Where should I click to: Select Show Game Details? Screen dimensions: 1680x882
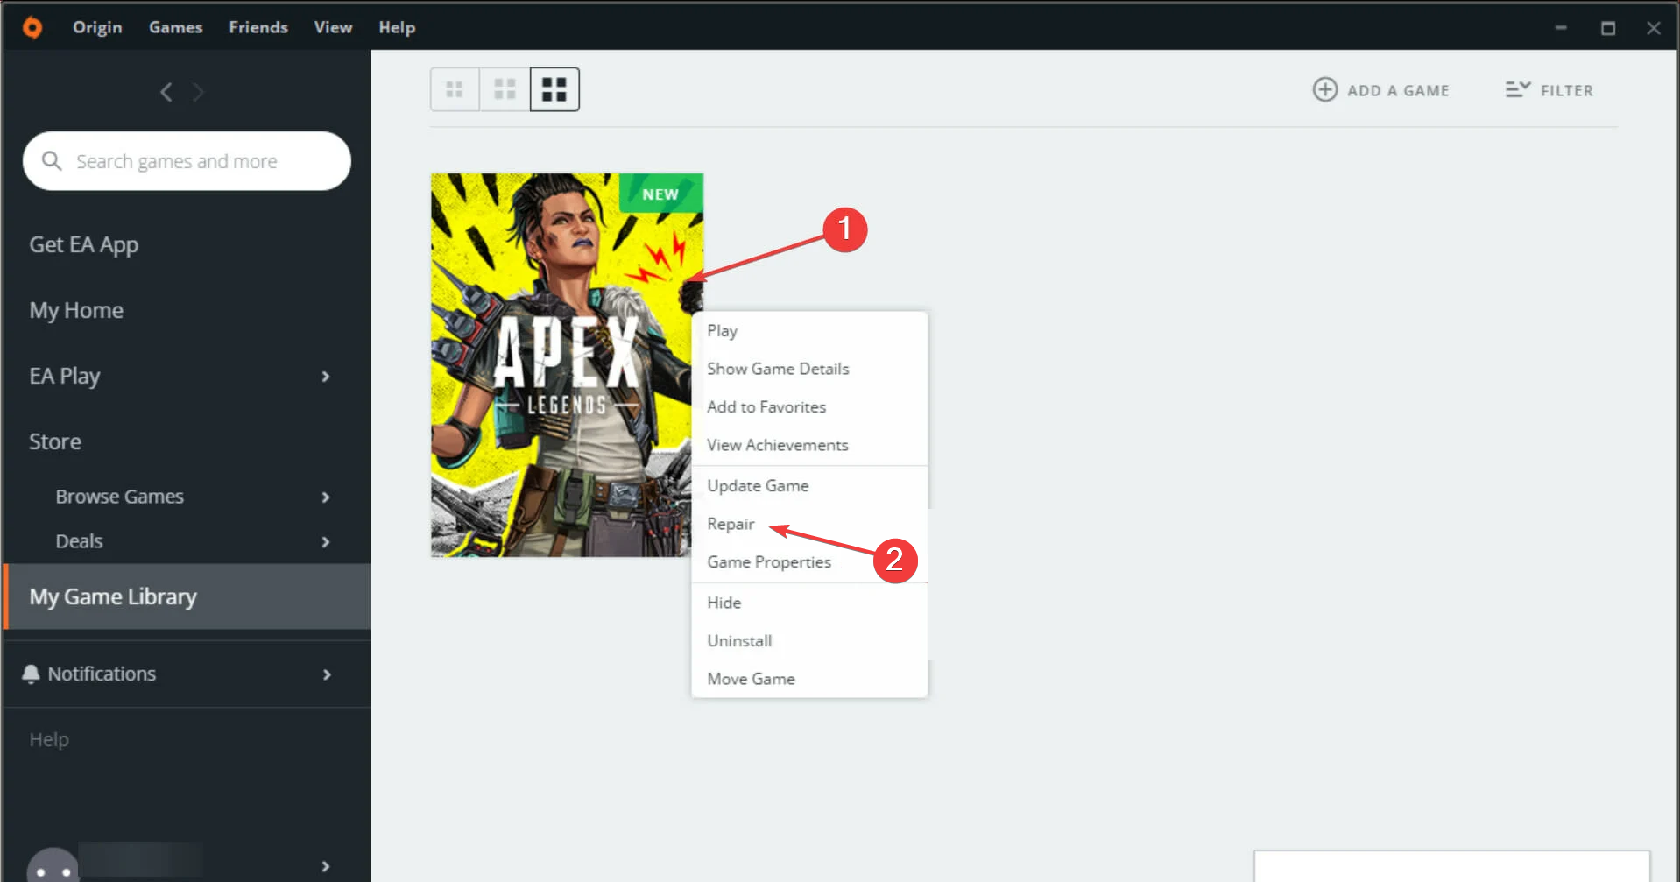(x=809, y=369)
